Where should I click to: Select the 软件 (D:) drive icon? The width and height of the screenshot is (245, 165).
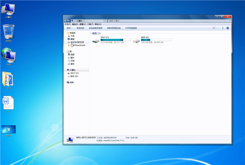[136, 41]
